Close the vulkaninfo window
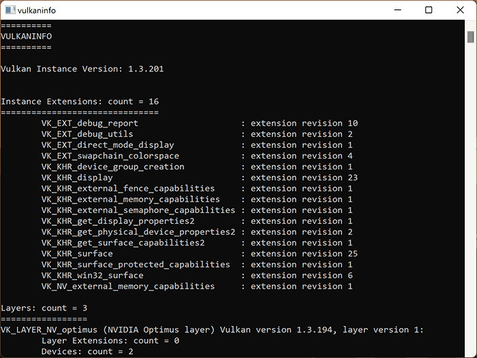The height and width of the screenshot is (358, 477). tap(460, 10)
